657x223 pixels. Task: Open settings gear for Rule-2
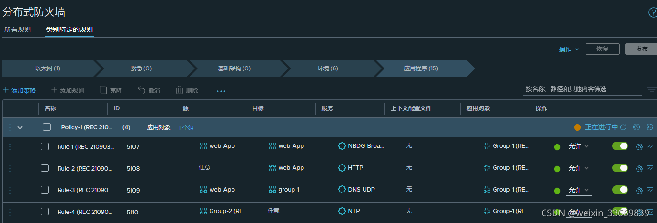coord(639,168)
